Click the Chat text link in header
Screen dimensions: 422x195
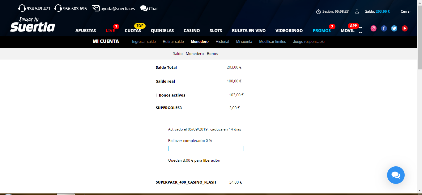pyautogui.click(x=153, y=9)
